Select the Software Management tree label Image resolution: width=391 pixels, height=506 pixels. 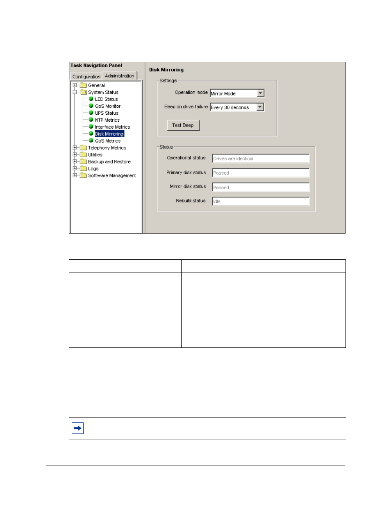112,176
